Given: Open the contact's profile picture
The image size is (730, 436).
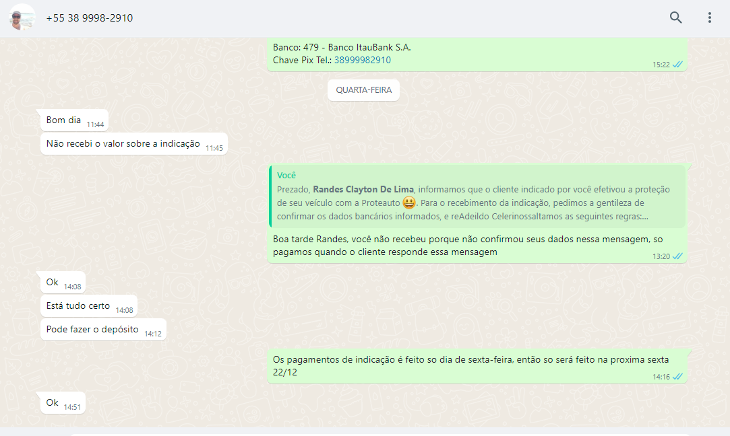Looking at the screenshot, I should [22, 17].
